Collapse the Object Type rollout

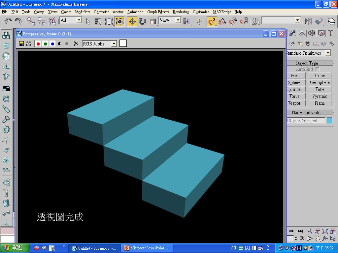(x=310, y=63)
